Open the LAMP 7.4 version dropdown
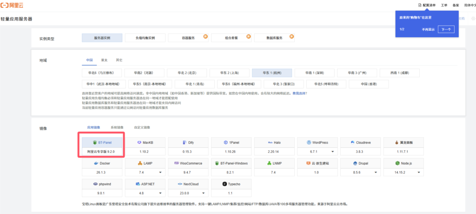Screen dimensions: 476x214 click(160, 172)
